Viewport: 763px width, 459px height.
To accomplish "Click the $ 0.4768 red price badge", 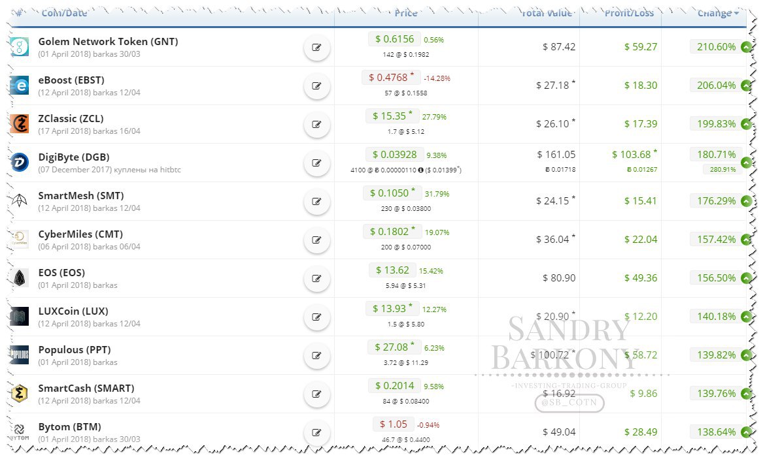I will click(x=391, y=77).
